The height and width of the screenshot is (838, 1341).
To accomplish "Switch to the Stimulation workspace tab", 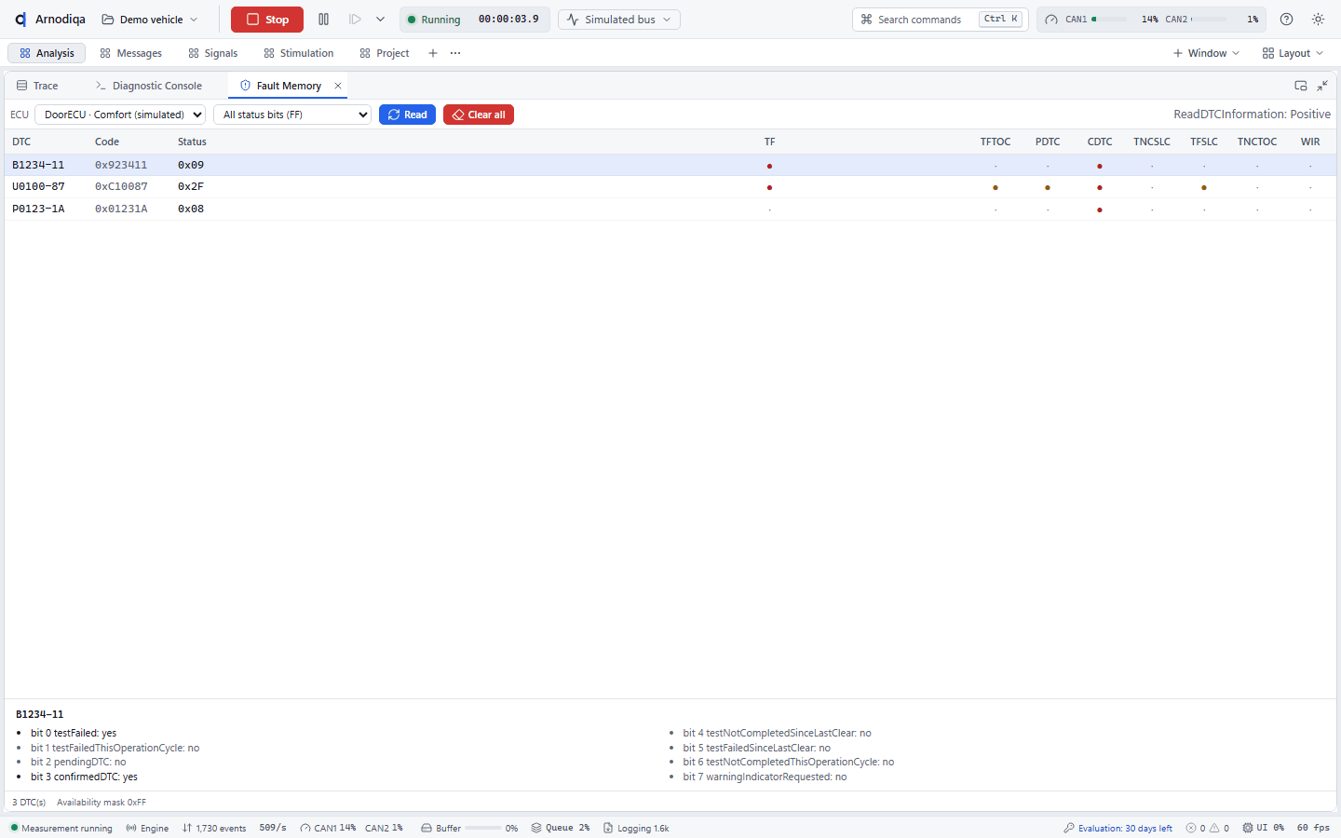I will point(298,53).
